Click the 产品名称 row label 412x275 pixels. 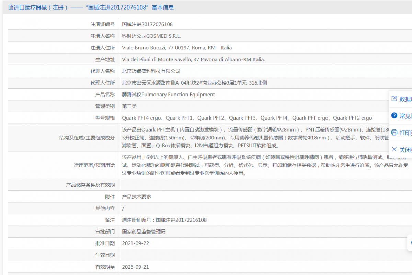click(105, 95)
